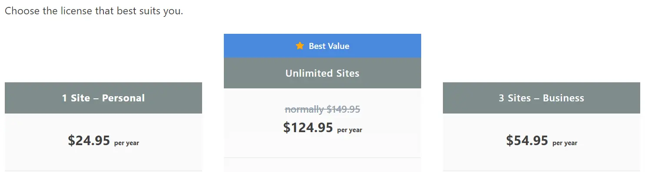The height and width of the screenshot is (172, 645).
Task: Click the Choose the license heading text
Action: [x=94, y=11]
